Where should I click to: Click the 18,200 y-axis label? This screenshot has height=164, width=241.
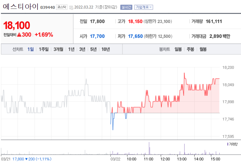click(228, 67)
